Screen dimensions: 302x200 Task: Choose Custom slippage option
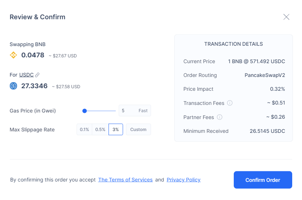coord(138,130)
